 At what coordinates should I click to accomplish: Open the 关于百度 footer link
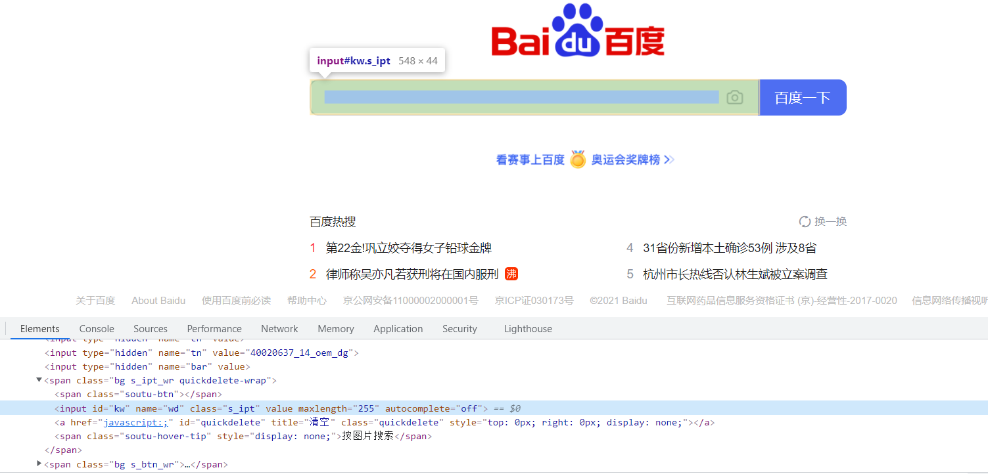[x=95, y=301]
